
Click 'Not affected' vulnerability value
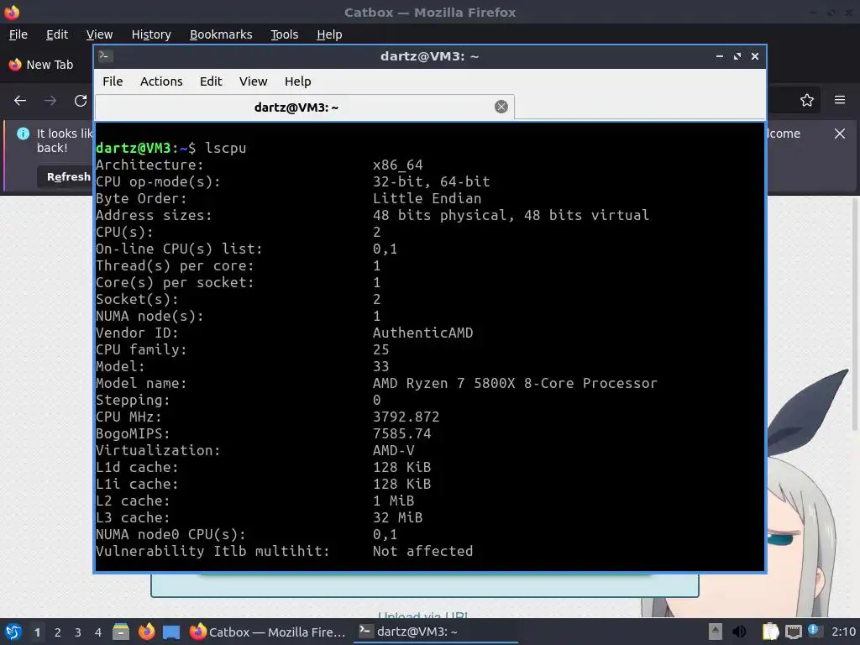(x=422, y=551)
